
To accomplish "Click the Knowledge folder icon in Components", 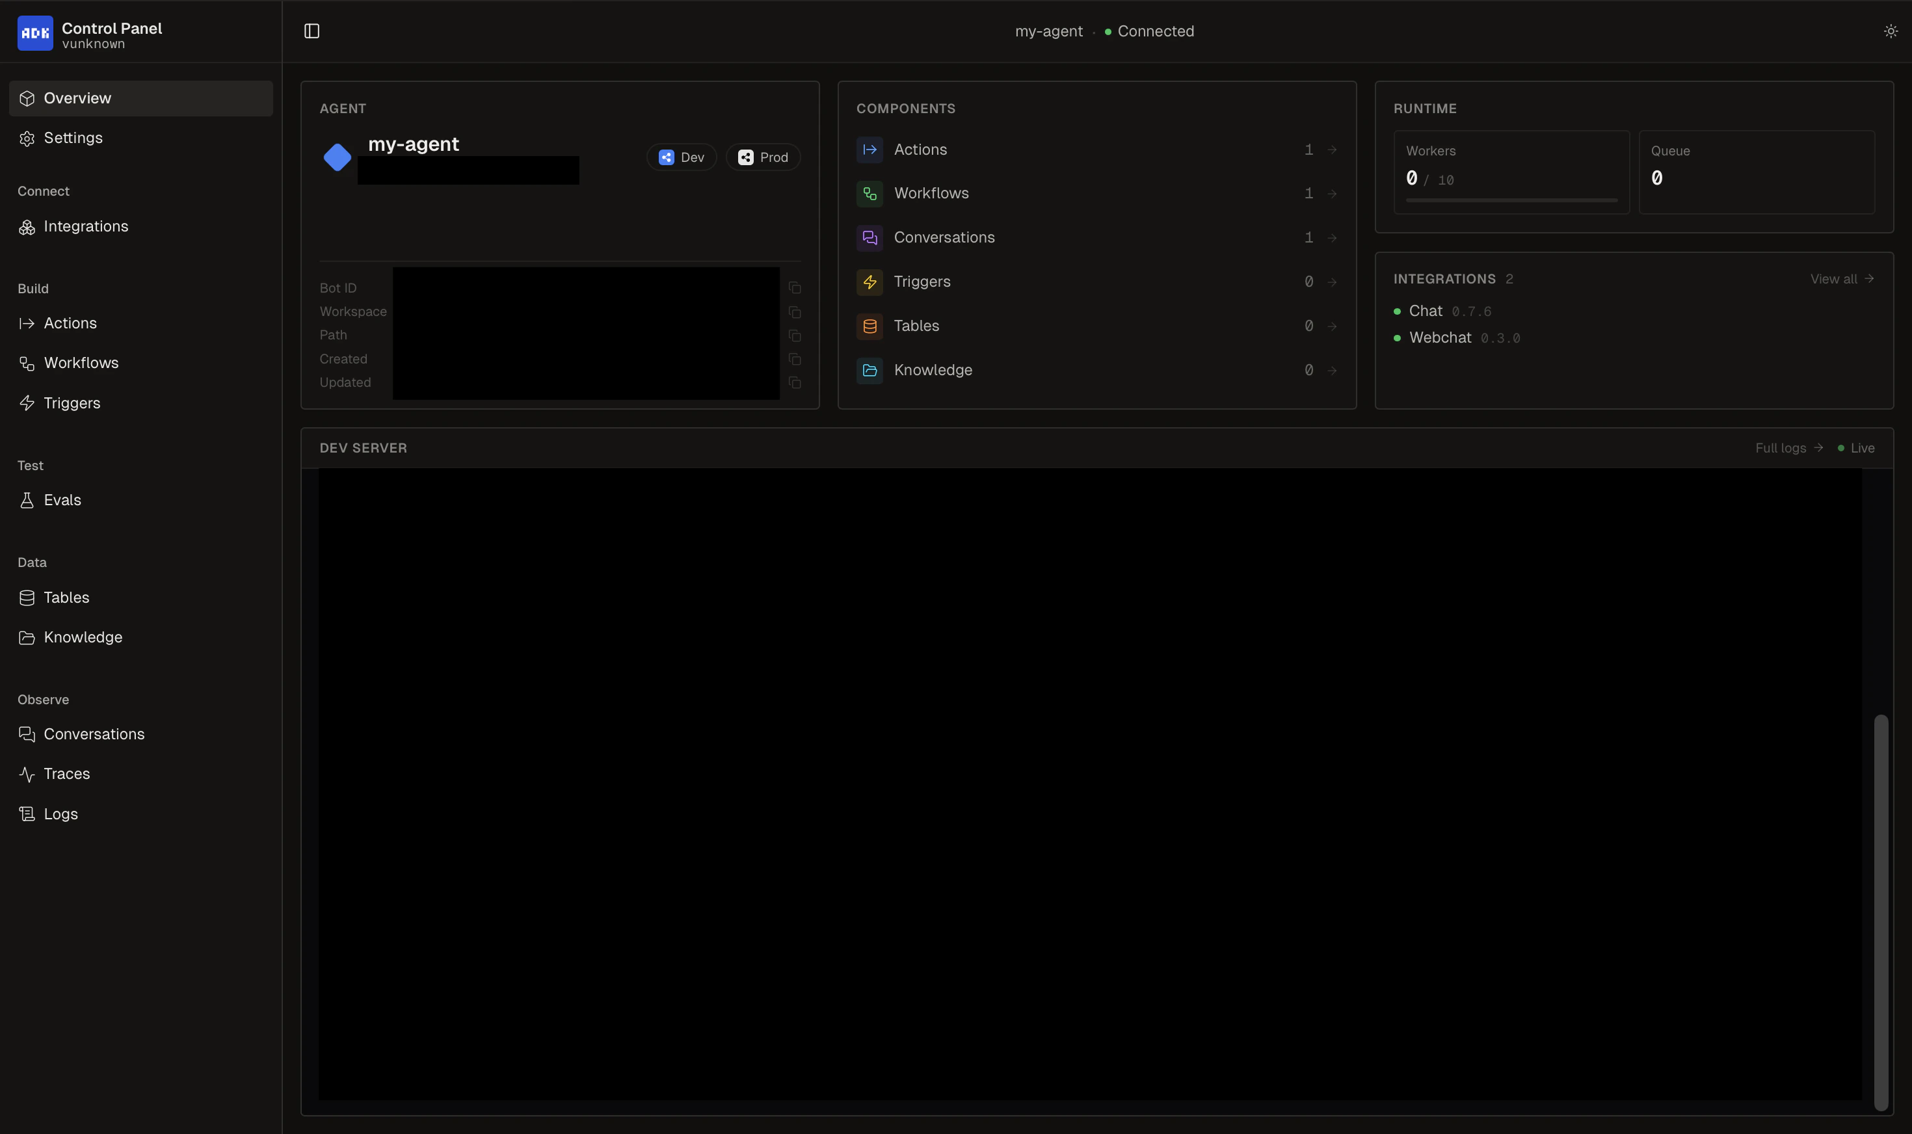I will [x=868, y=370].
